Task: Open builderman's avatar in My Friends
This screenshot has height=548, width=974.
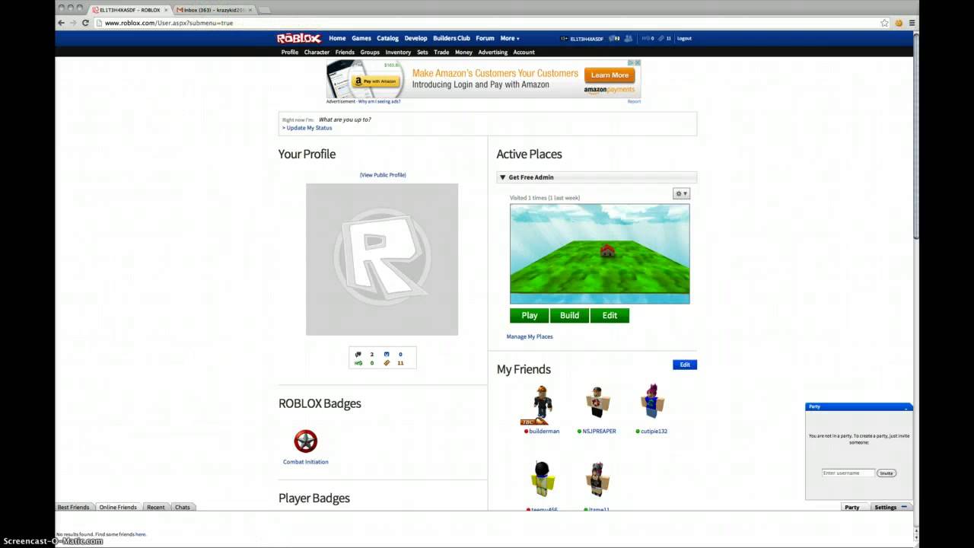Action: coord(541,404)
